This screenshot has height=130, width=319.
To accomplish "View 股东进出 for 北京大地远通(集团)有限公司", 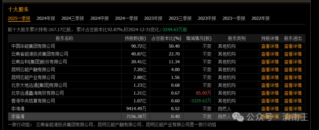I will click(x=293, y=85).
